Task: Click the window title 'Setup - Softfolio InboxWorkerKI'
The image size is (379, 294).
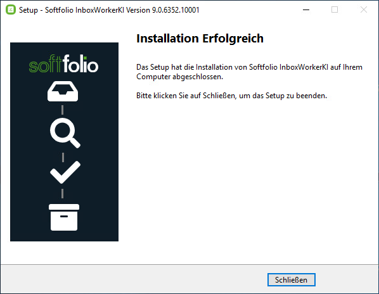Action: [109, 10]
